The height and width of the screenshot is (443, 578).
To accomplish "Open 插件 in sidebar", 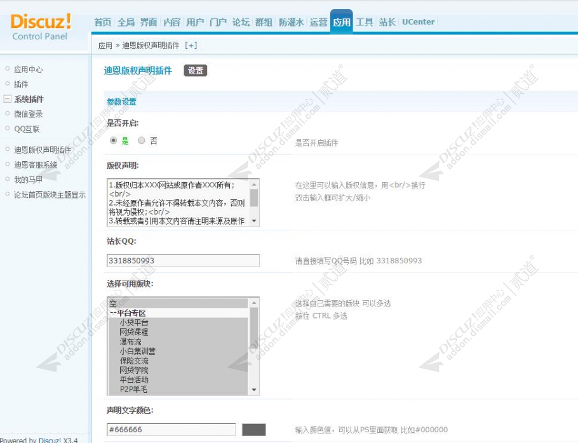I will point(21,84).
